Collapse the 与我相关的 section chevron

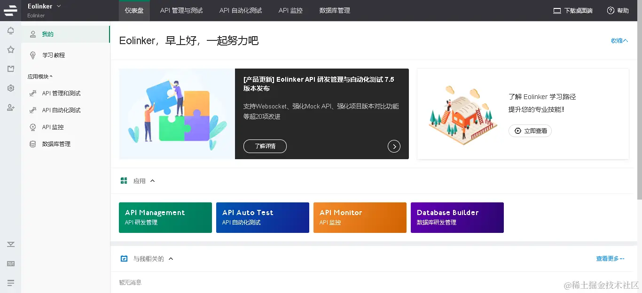[x=171, y=259]
